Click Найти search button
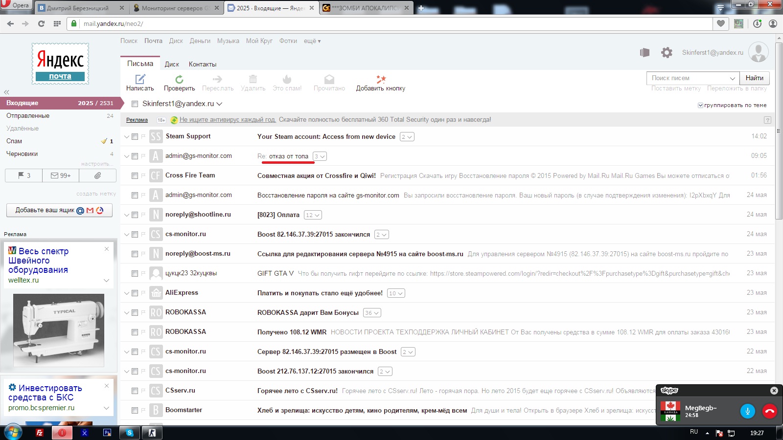Screen dimensions: 783x440 pyautogui.click(x=755, y=78)
